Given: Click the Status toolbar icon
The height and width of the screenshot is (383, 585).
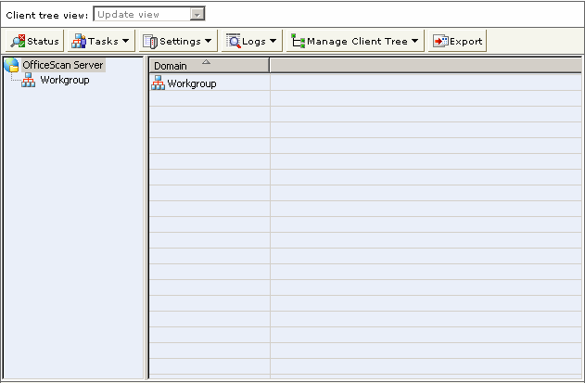Looking at the screenshot, I should click(18, 41).
